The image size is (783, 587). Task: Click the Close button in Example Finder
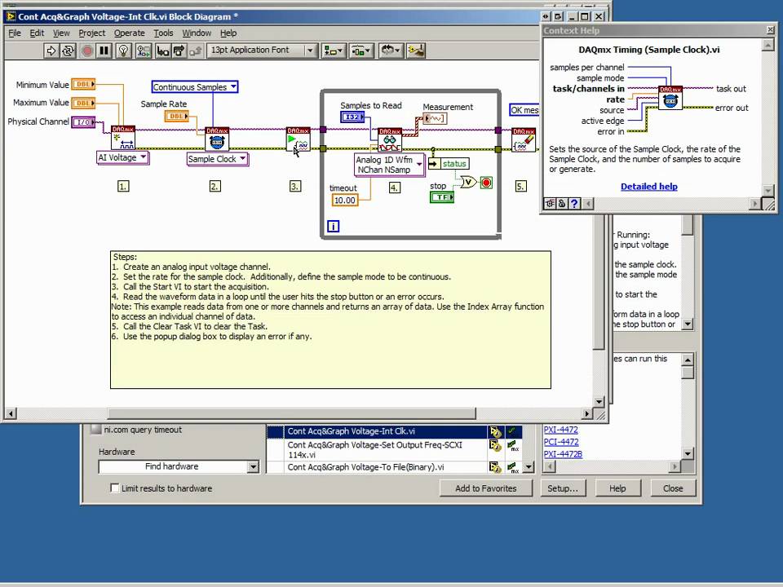pyautogui.click(x=673, y=488)
